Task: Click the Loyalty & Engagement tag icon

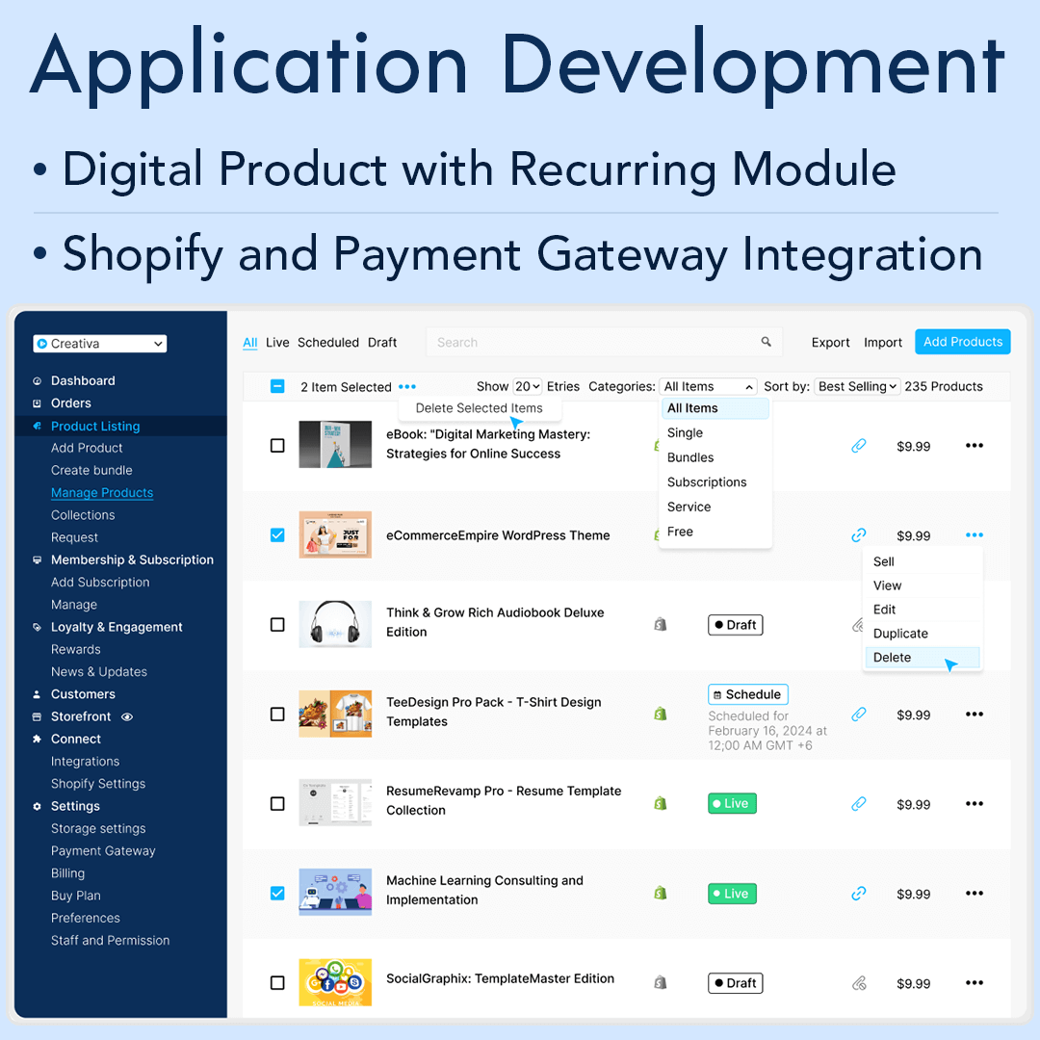Action: point(38,627)
